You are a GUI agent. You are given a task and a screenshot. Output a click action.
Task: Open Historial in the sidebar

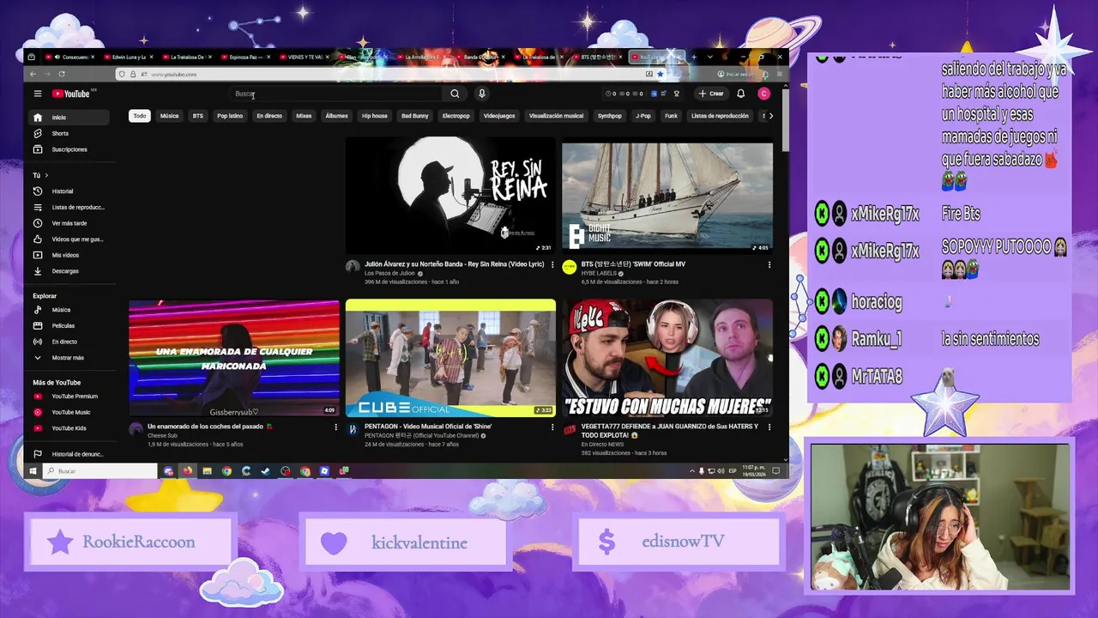pyautogui.click(x=70, y=191)
